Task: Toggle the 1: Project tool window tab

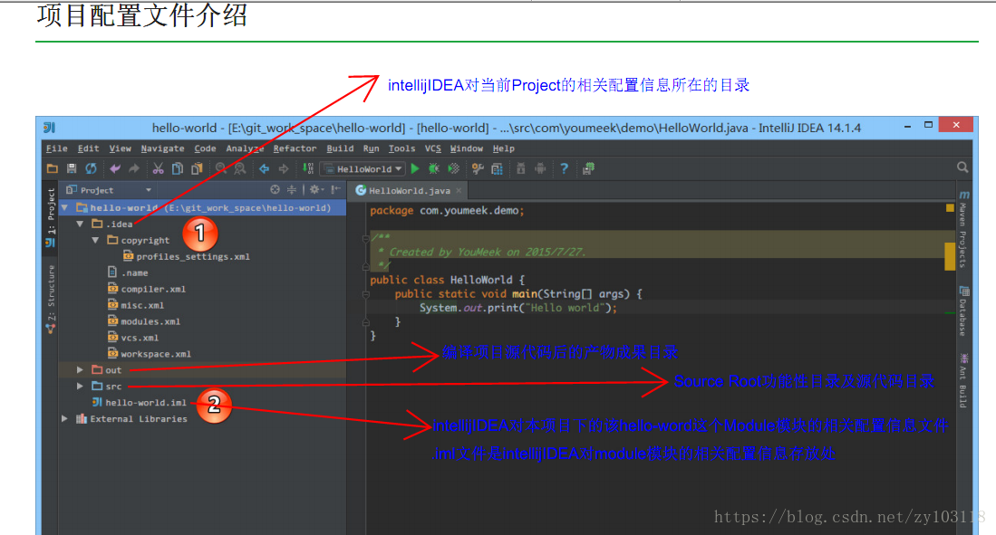Action: click(x=50, y=217)
